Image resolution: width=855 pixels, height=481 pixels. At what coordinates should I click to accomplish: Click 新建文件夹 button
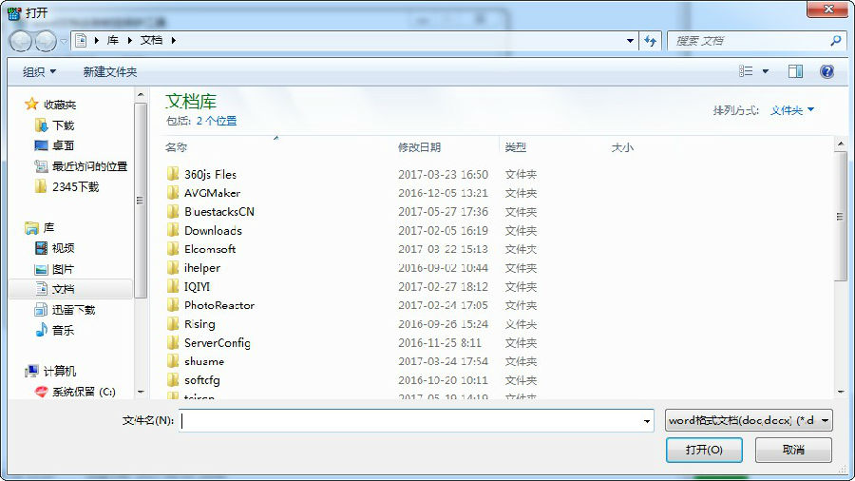click(109, 71)
